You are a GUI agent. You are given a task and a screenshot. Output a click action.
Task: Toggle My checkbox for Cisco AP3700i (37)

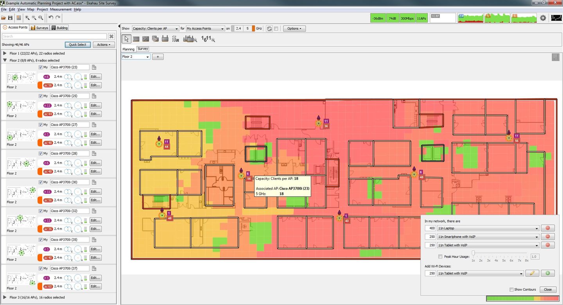(x=41, y=268)
